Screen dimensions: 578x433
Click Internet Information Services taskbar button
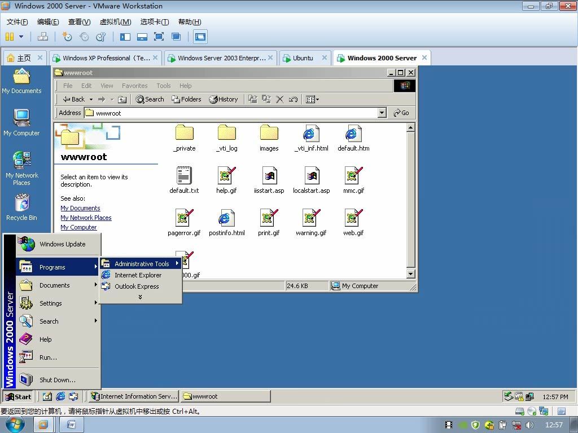point(134,396)
